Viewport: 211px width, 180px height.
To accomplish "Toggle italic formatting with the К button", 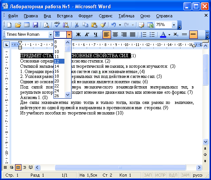I will click(87, 35).
